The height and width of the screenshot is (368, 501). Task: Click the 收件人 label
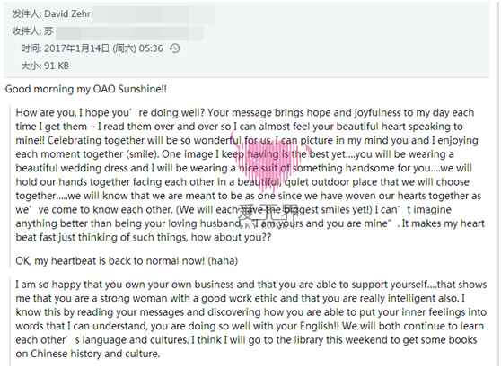point(27,31)
